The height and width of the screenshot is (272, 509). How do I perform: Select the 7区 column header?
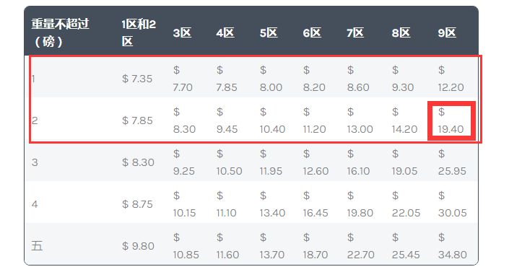355,32
